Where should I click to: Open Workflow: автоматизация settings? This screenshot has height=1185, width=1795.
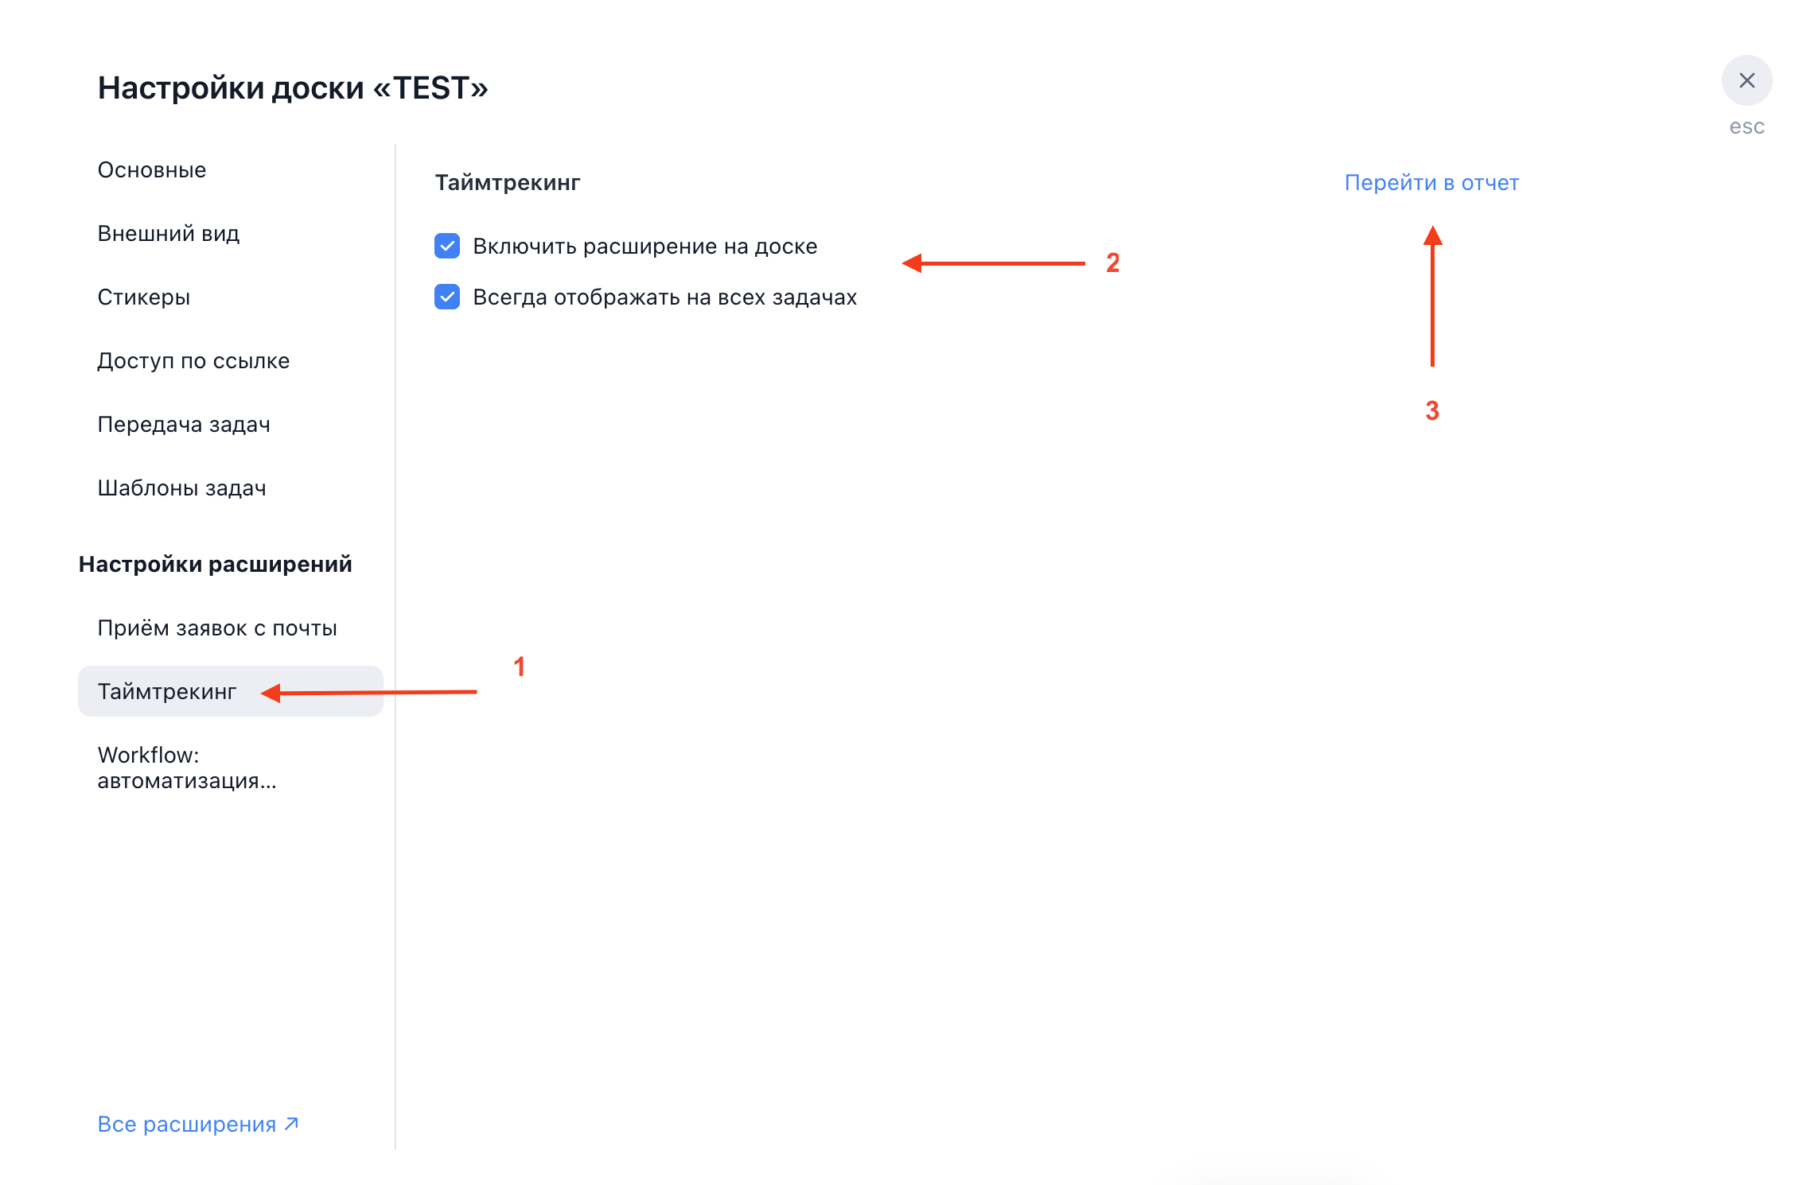coord(187,768)
